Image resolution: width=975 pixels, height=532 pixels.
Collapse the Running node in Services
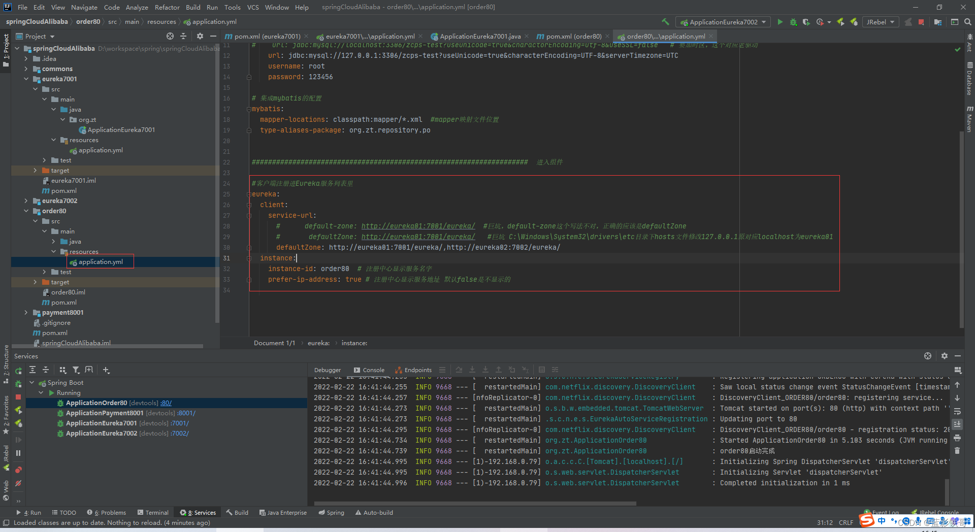pos(41,392)
